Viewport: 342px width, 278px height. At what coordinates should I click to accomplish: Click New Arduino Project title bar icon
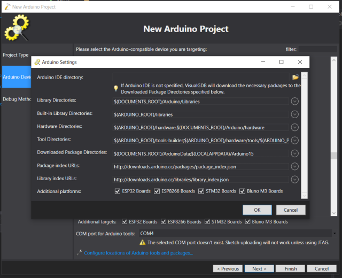point(7,7)
